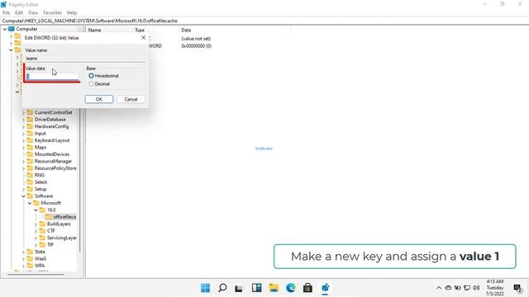Viewport: 529px width, 297px height.
Task: Open the volume tray icon
Action: pos(476,288)
